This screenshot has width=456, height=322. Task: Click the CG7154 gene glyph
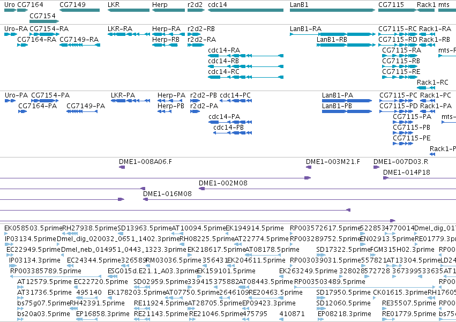click(44, 21)
